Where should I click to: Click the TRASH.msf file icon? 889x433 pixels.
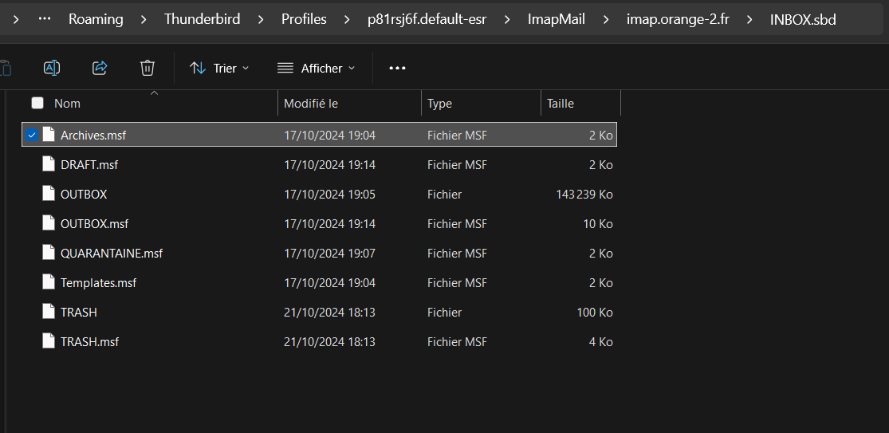tap(49, 341)
